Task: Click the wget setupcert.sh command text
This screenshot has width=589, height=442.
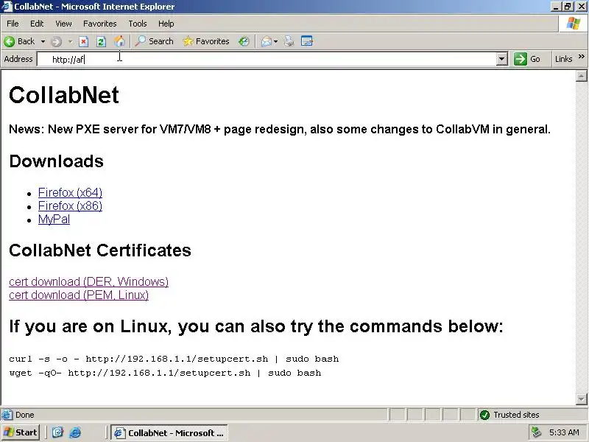Action: (165, 373)
